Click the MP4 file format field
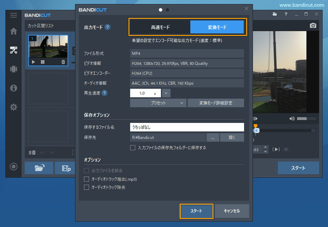Viewport: 328px width, 227px height. [187, 53]
